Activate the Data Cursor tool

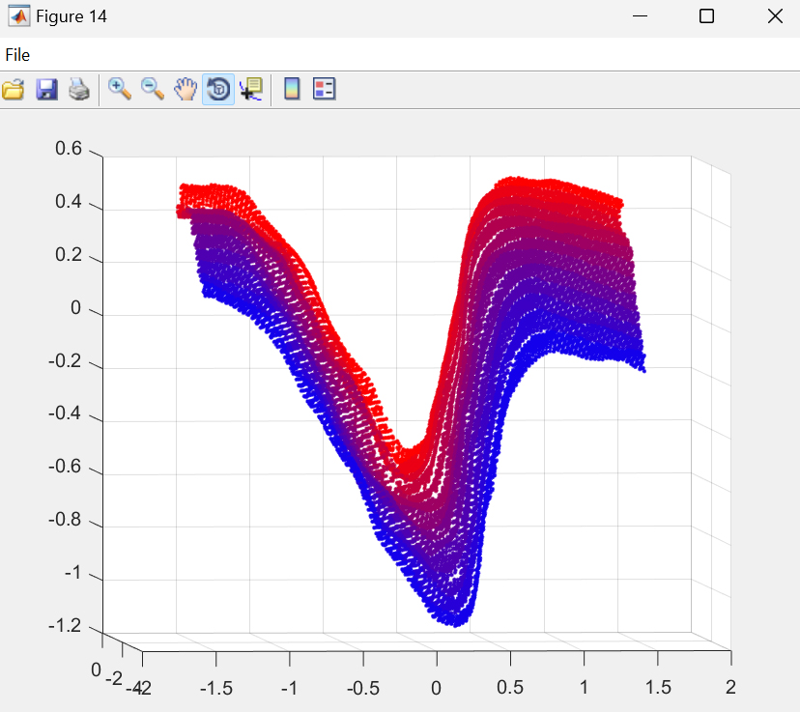point(250,90)
